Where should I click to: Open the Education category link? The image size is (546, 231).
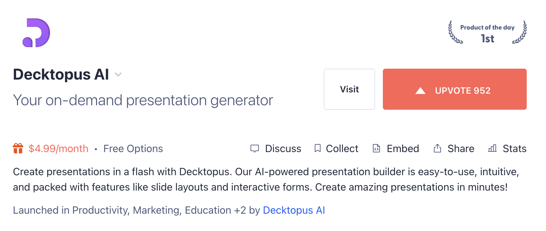[x=208, y=210]
